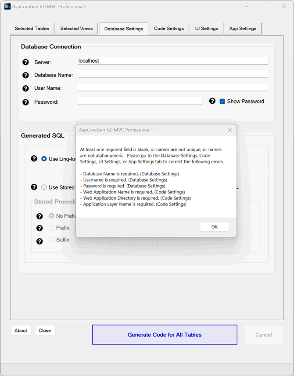Select the Suffix radio button

coord(51,239)
